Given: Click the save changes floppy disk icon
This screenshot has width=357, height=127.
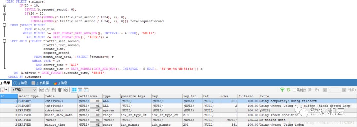Looking at the screenshot, I should tap(54, 90).
